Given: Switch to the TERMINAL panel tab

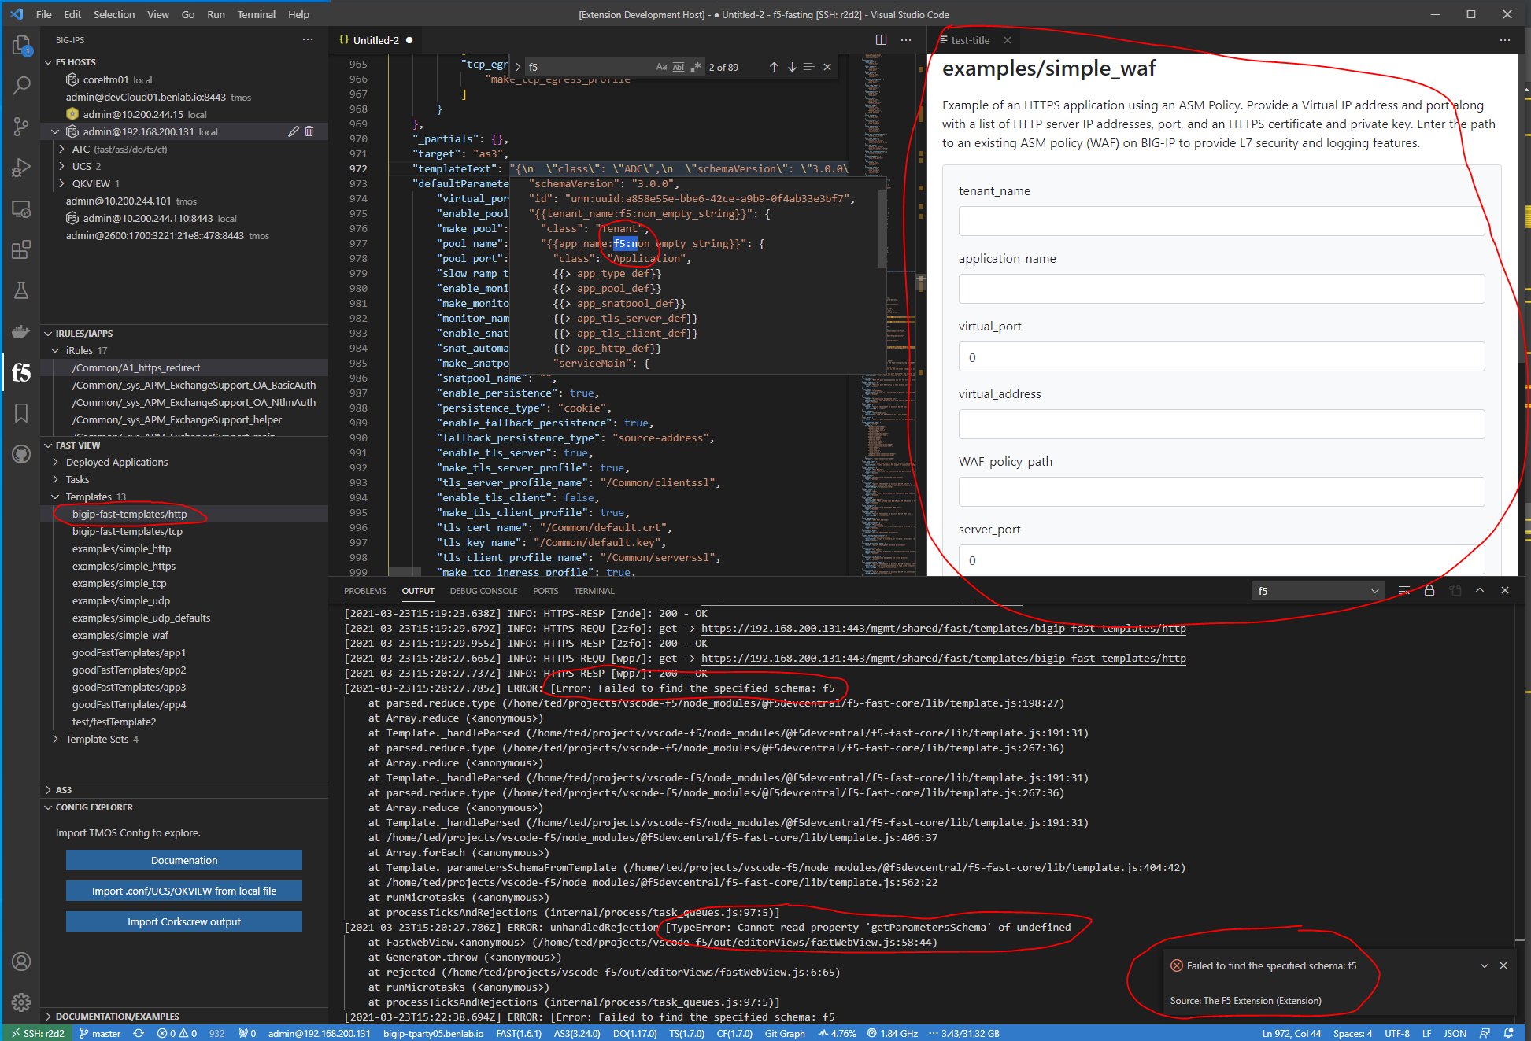Looking at the screenshot, I should click(594, 590).
